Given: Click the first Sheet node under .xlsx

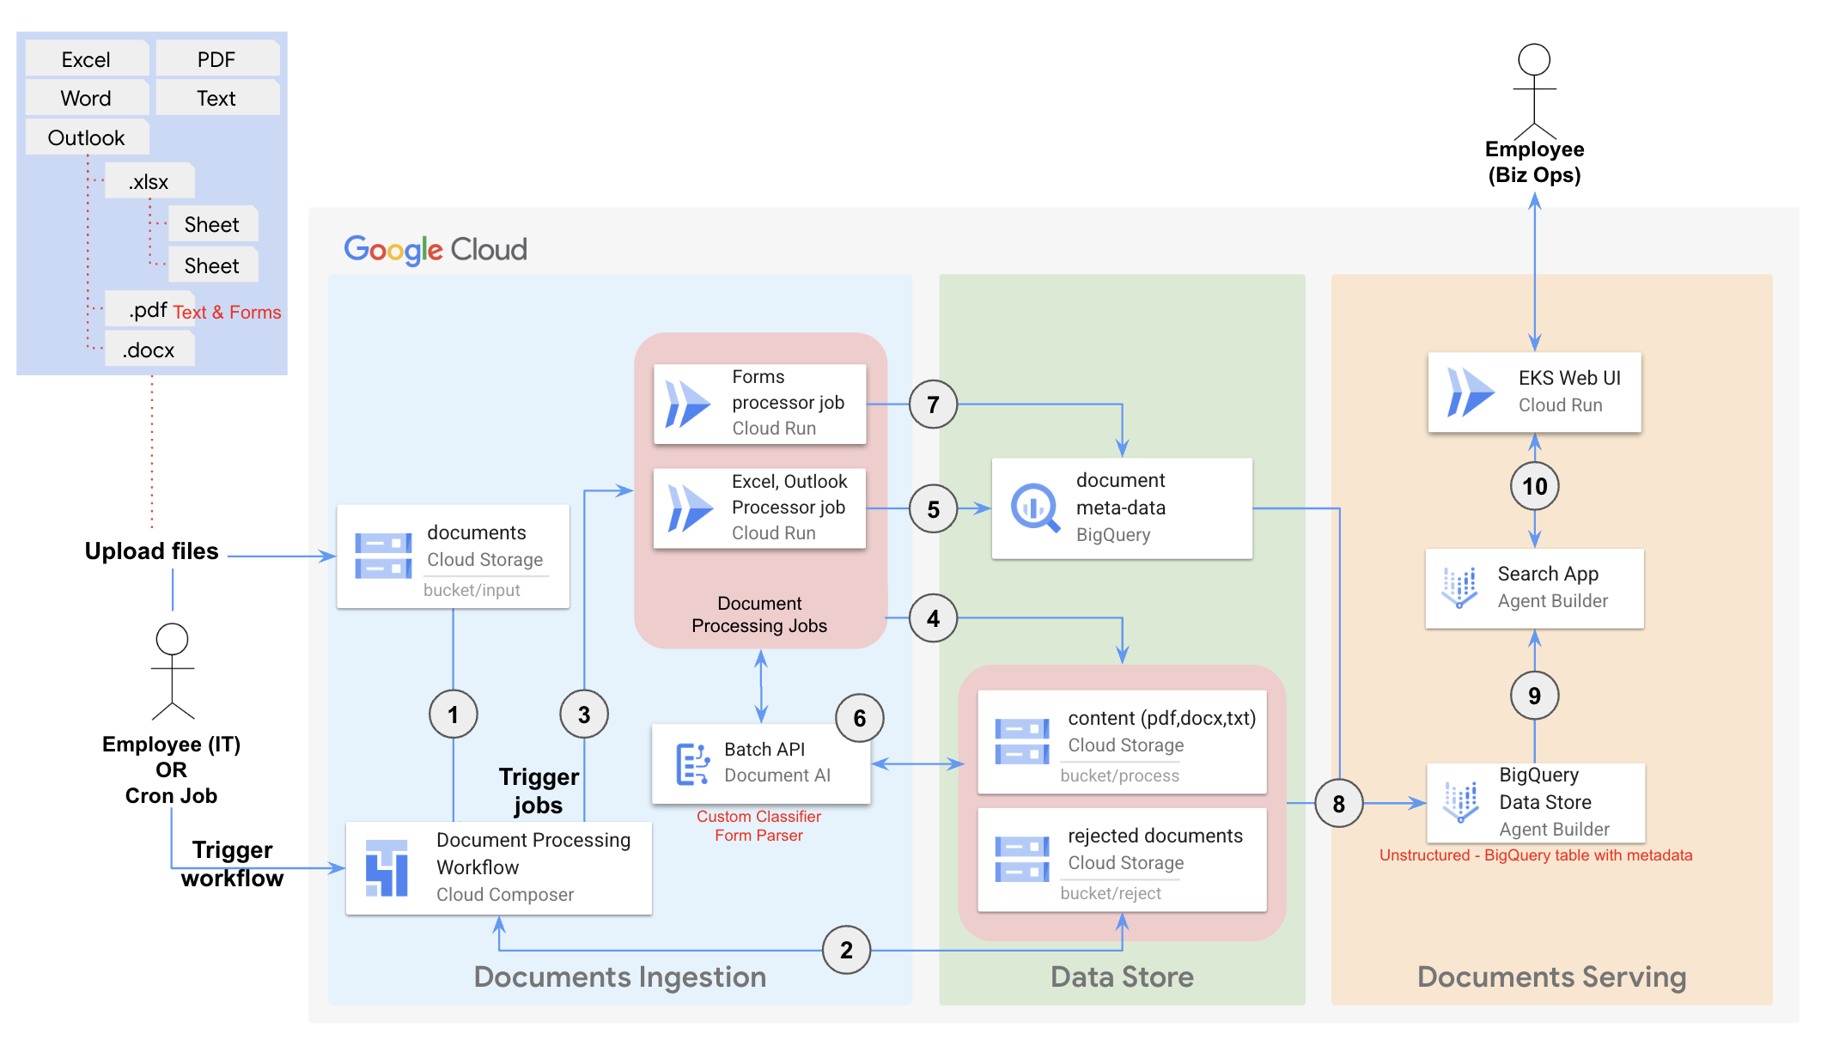Looking at the screenshot, I should point(212,223).
